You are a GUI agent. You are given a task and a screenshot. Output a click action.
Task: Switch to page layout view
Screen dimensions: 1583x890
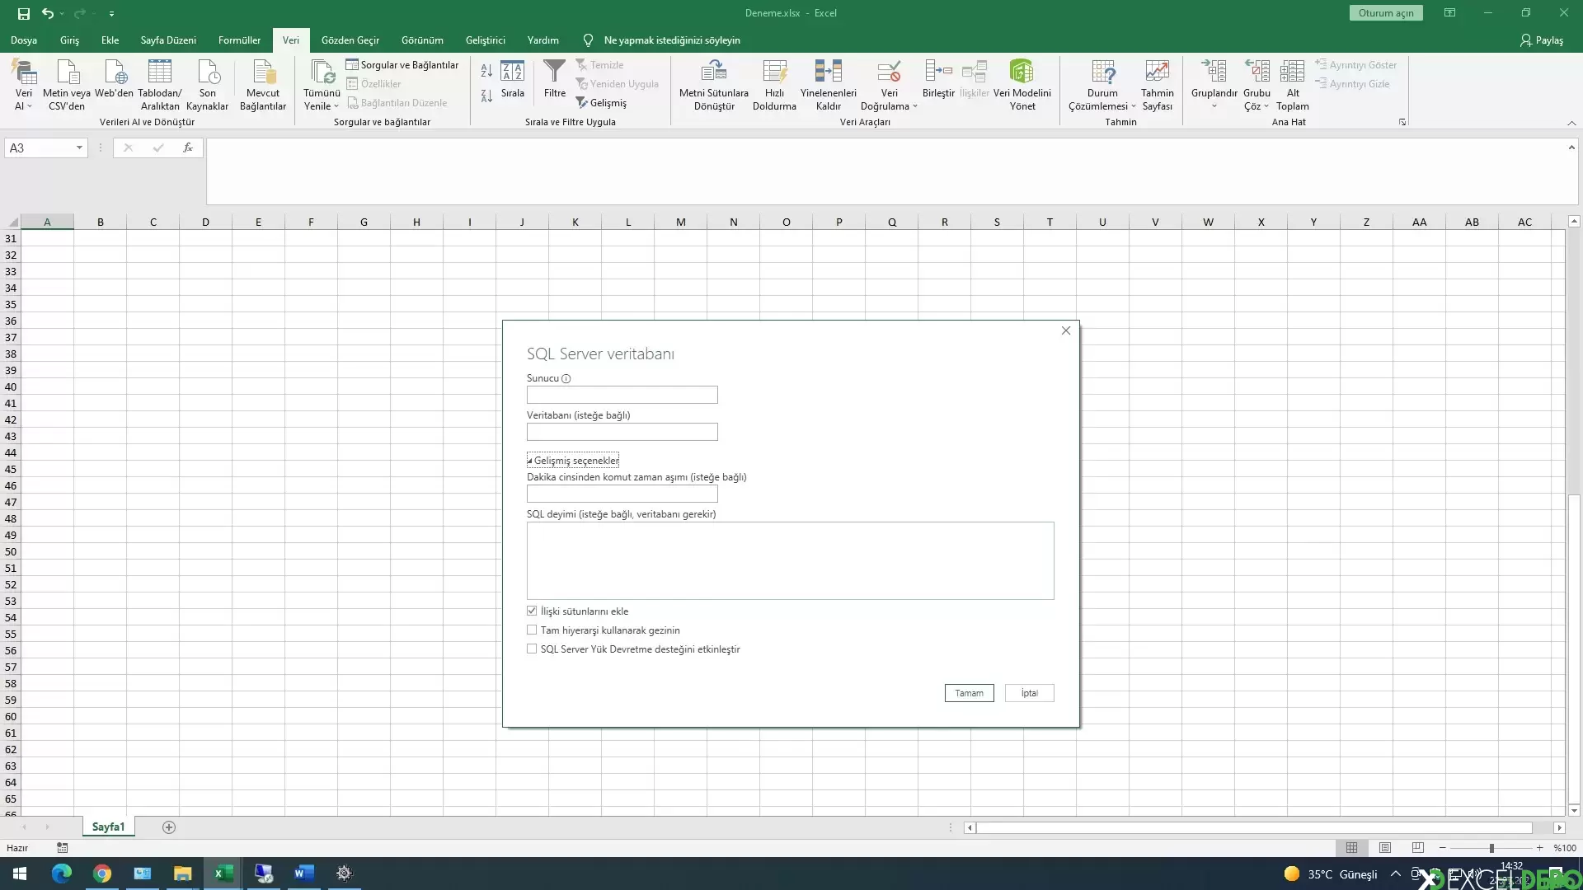[1385, 848]
